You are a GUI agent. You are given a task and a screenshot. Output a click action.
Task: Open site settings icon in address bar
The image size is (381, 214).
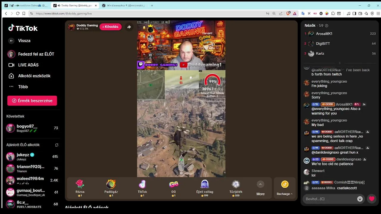coord(31,13)
